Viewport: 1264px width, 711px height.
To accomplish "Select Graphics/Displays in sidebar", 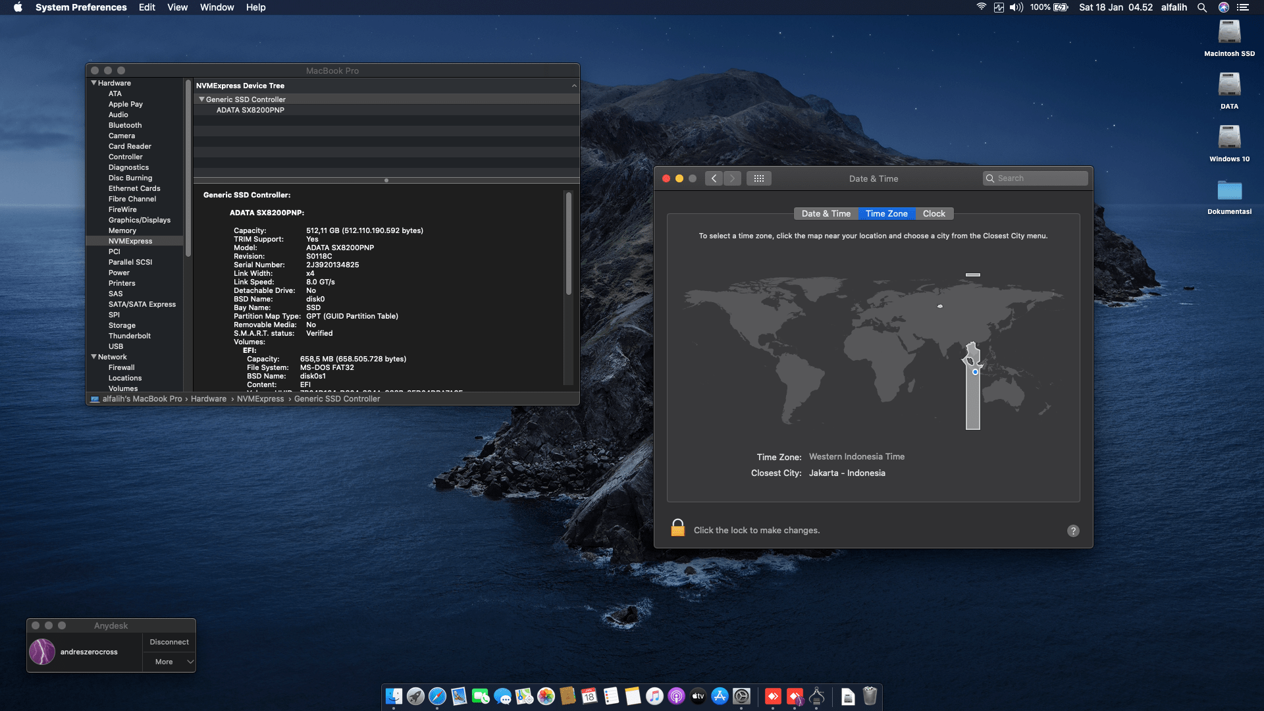I will [140, 220].
